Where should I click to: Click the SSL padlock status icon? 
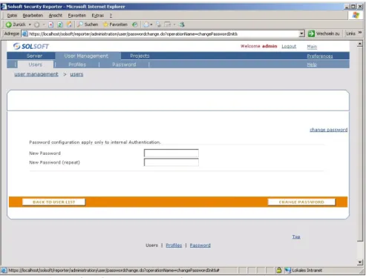[279, 270]
